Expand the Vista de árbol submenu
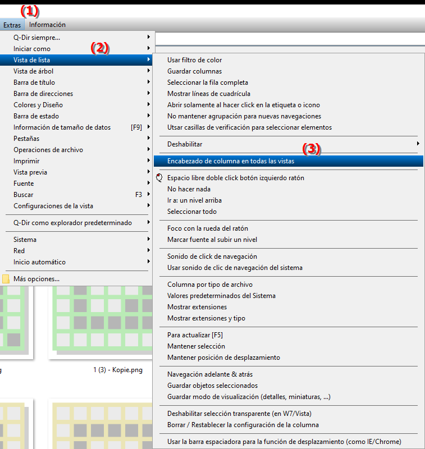This screenshot has width=425, height=449. 77,71
